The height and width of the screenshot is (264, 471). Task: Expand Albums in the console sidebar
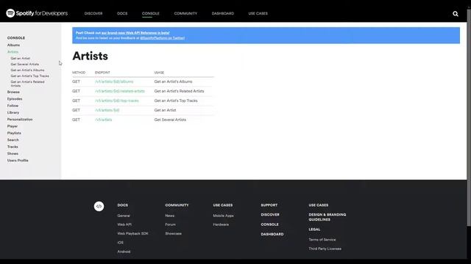click(x=13, y=45)
